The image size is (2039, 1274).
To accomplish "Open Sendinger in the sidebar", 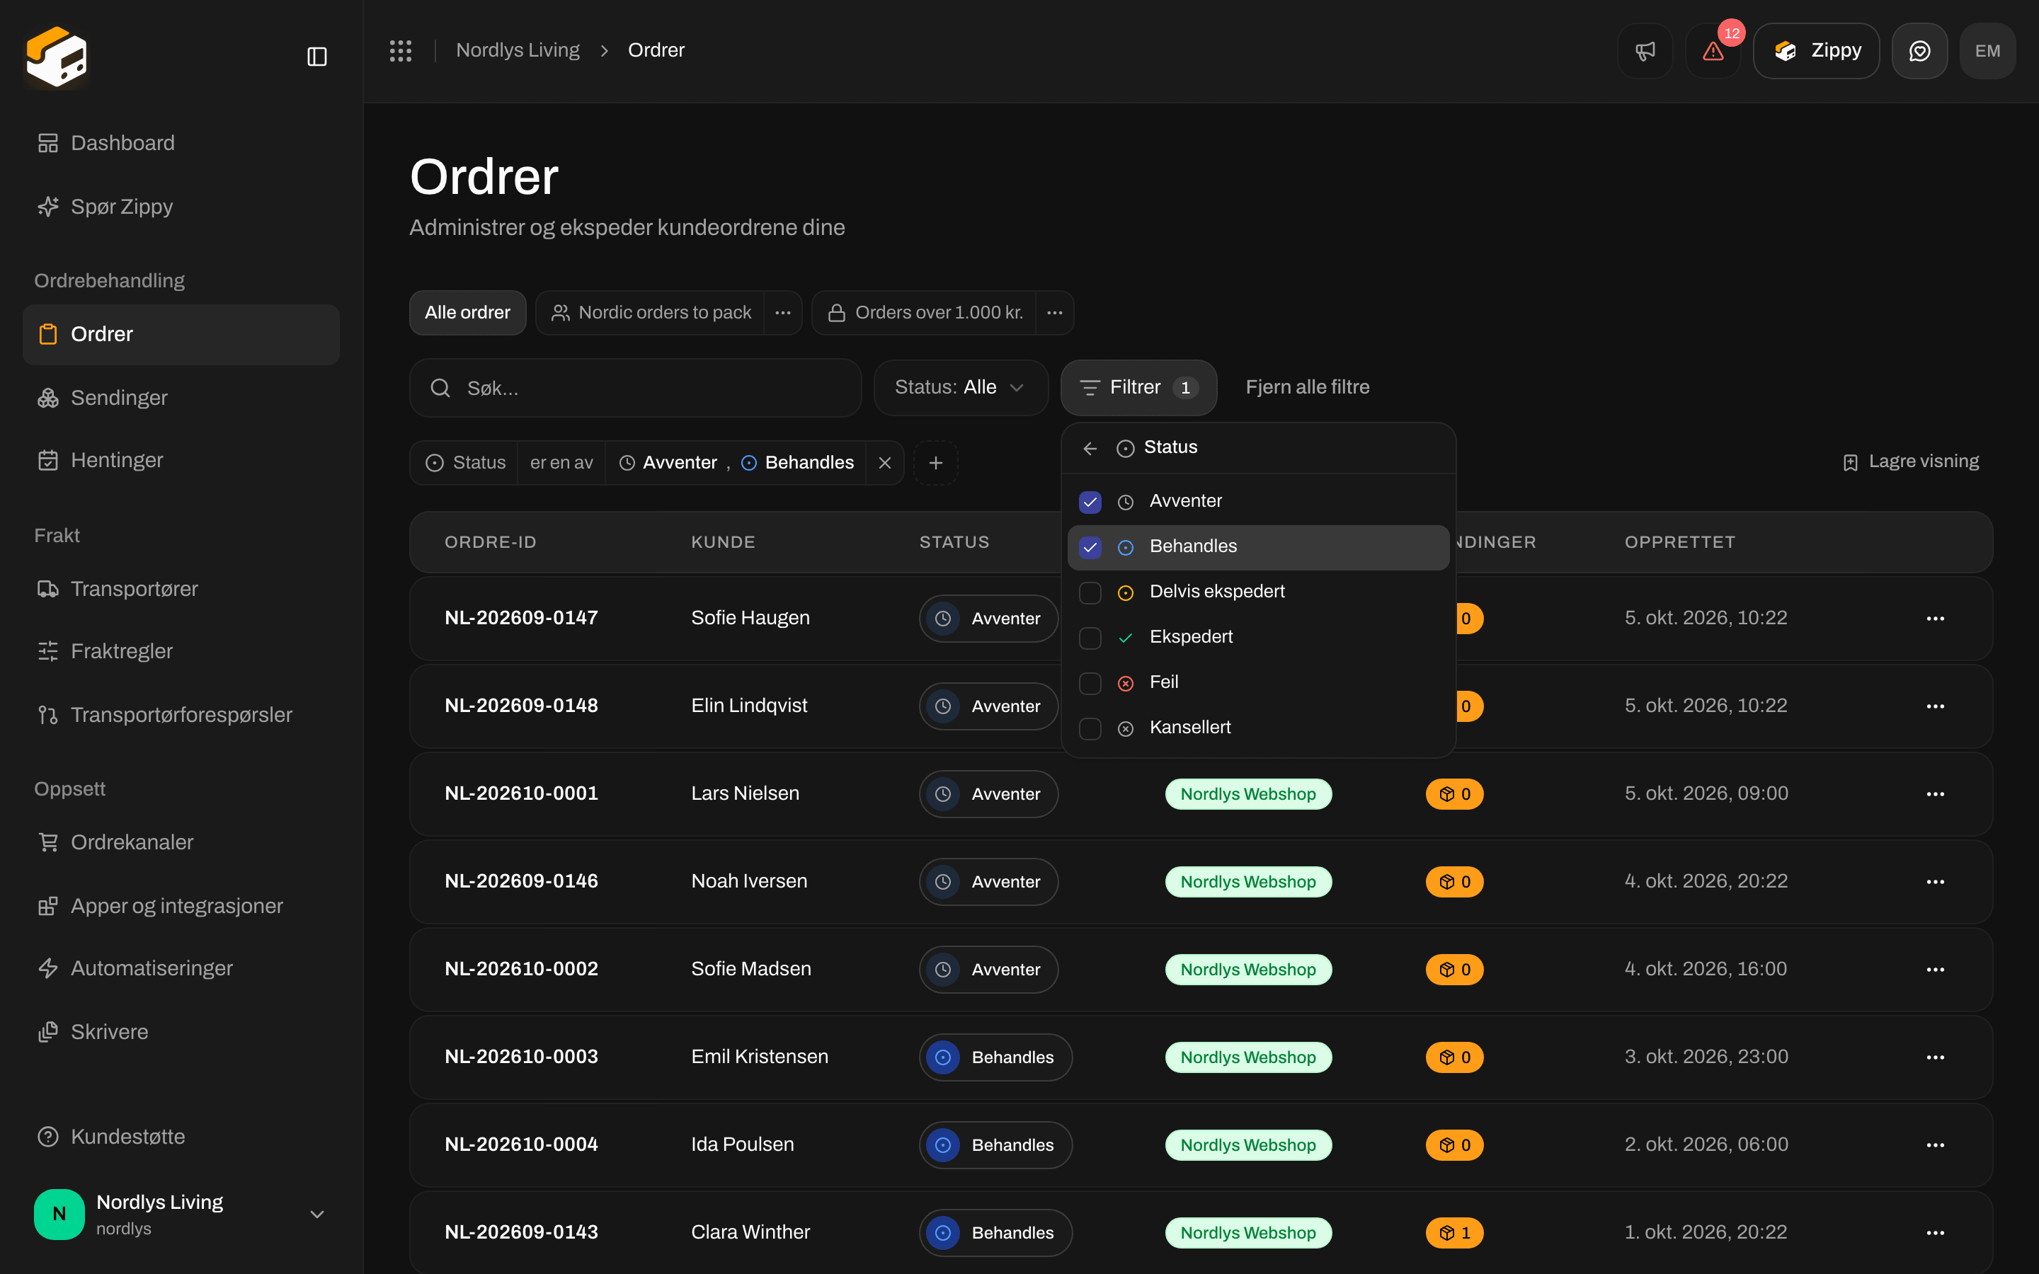I will click(x=181, y=398).
